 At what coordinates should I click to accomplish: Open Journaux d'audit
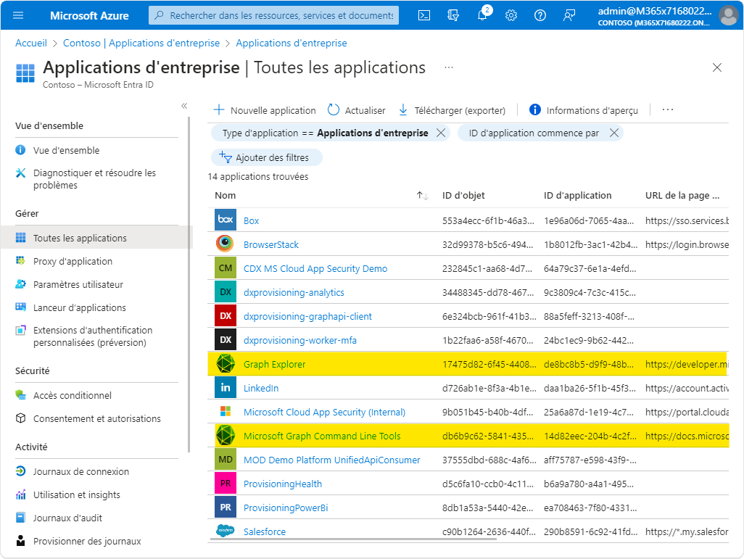coord(67,518)
